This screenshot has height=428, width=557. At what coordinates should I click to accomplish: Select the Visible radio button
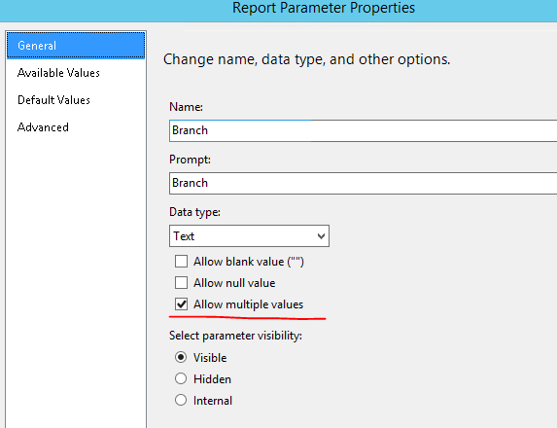point(181,357)
